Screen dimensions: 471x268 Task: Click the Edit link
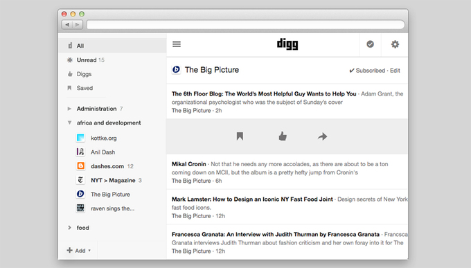395,71
